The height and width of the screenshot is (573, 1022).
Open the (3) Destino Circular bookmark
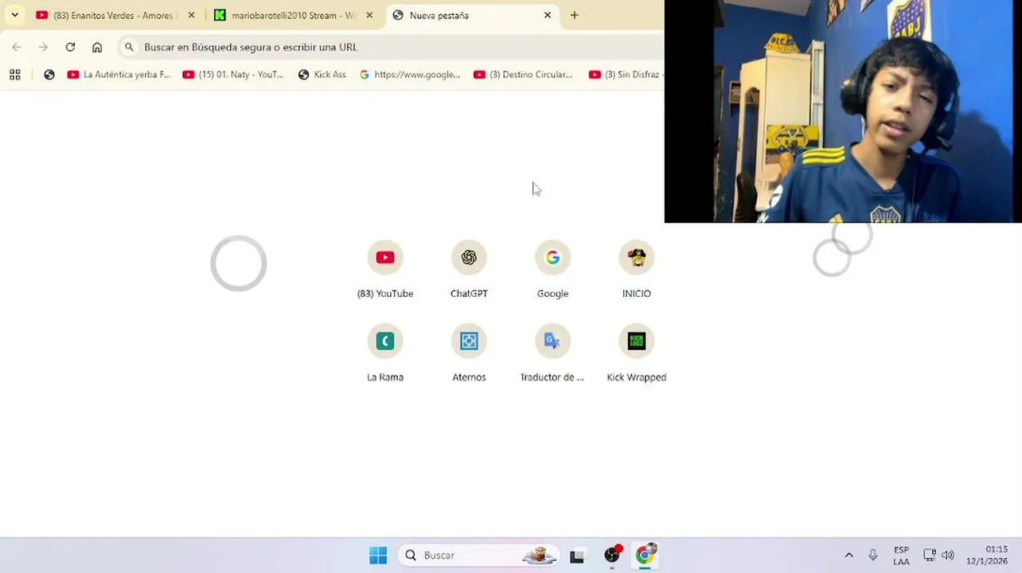[x=524, y=74]
